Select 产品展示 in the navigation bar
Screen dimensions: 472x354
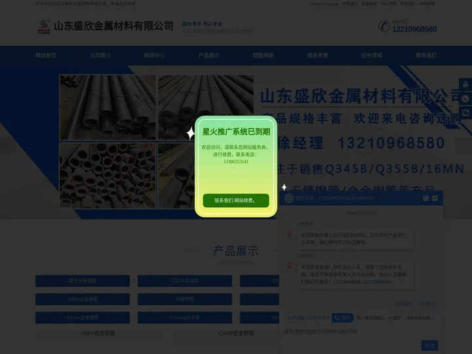(x=208, y=55)
